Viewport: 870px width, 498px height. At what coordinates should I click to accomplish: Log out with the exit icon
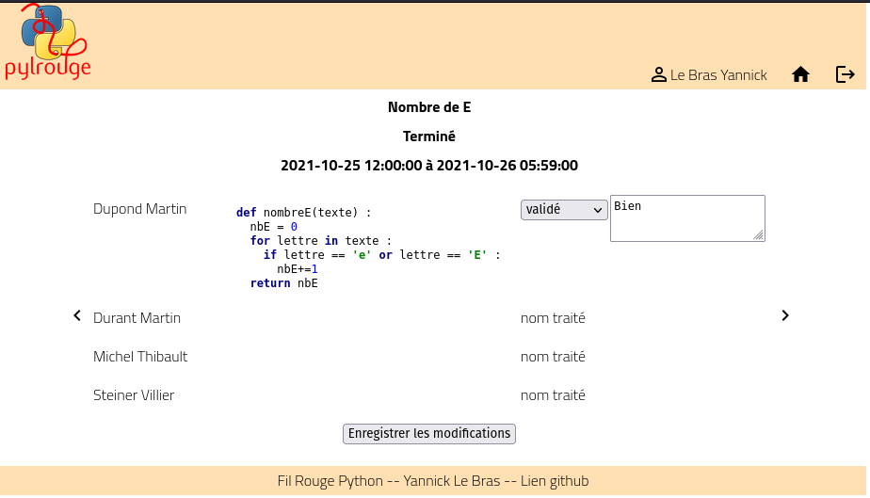click(845, 74)
